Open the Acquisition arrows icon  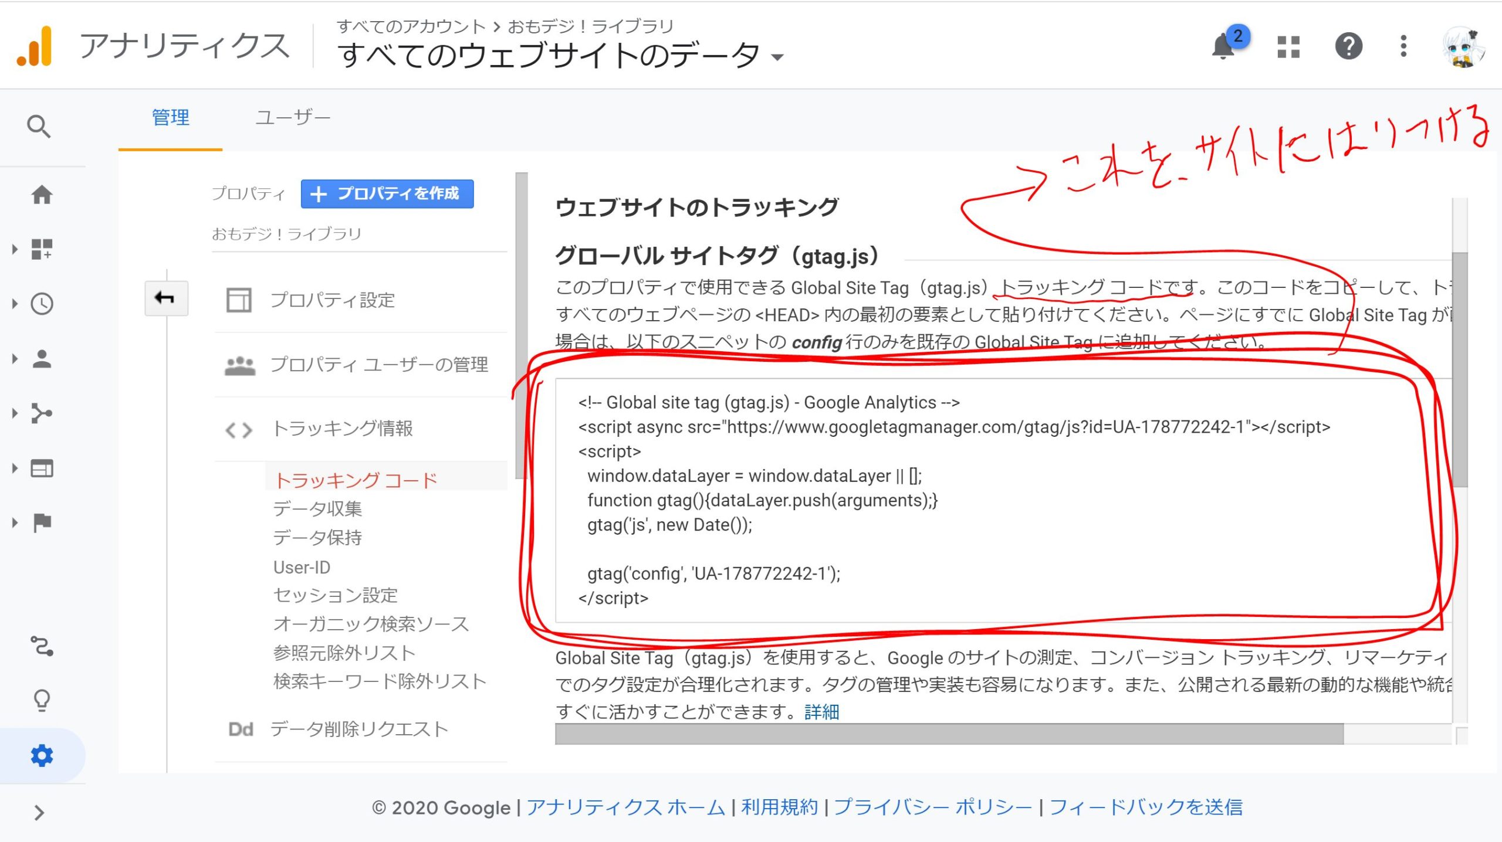(42, 413)
